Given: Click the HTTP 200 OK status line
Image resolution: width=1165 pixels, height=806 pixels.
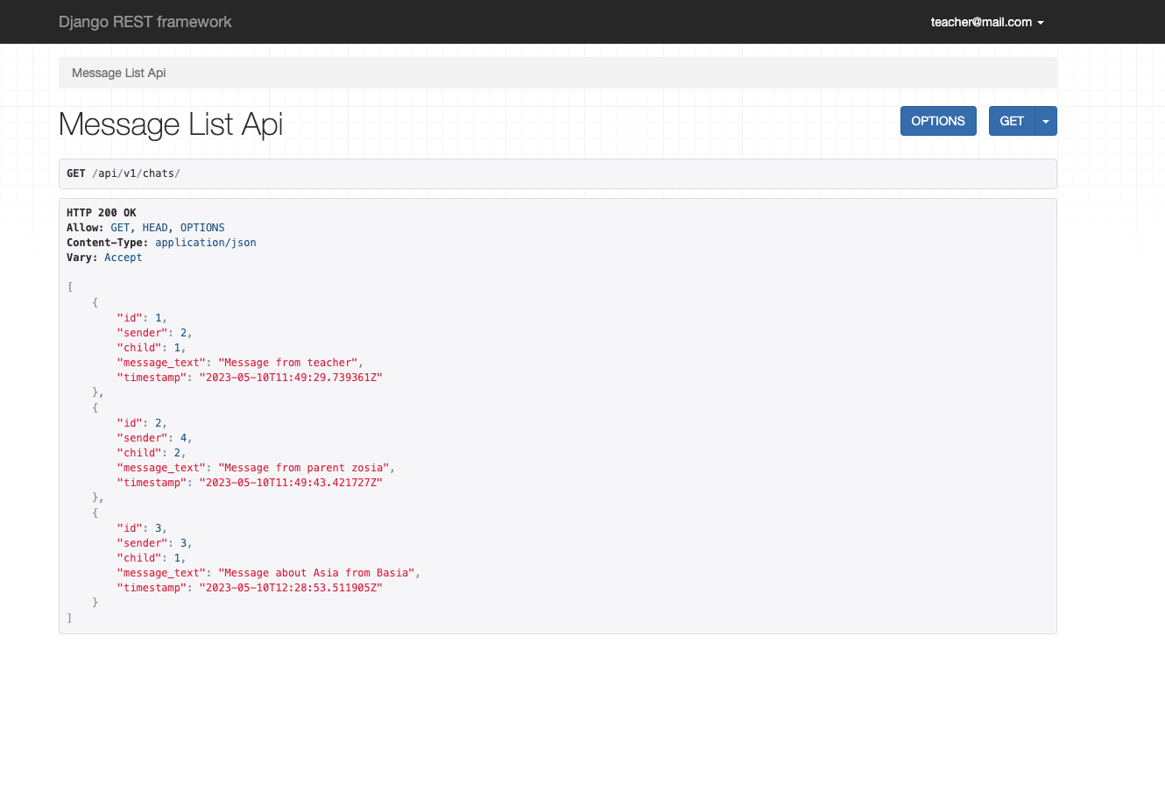Looking at the screenshot, I should [x=102, y=212].
